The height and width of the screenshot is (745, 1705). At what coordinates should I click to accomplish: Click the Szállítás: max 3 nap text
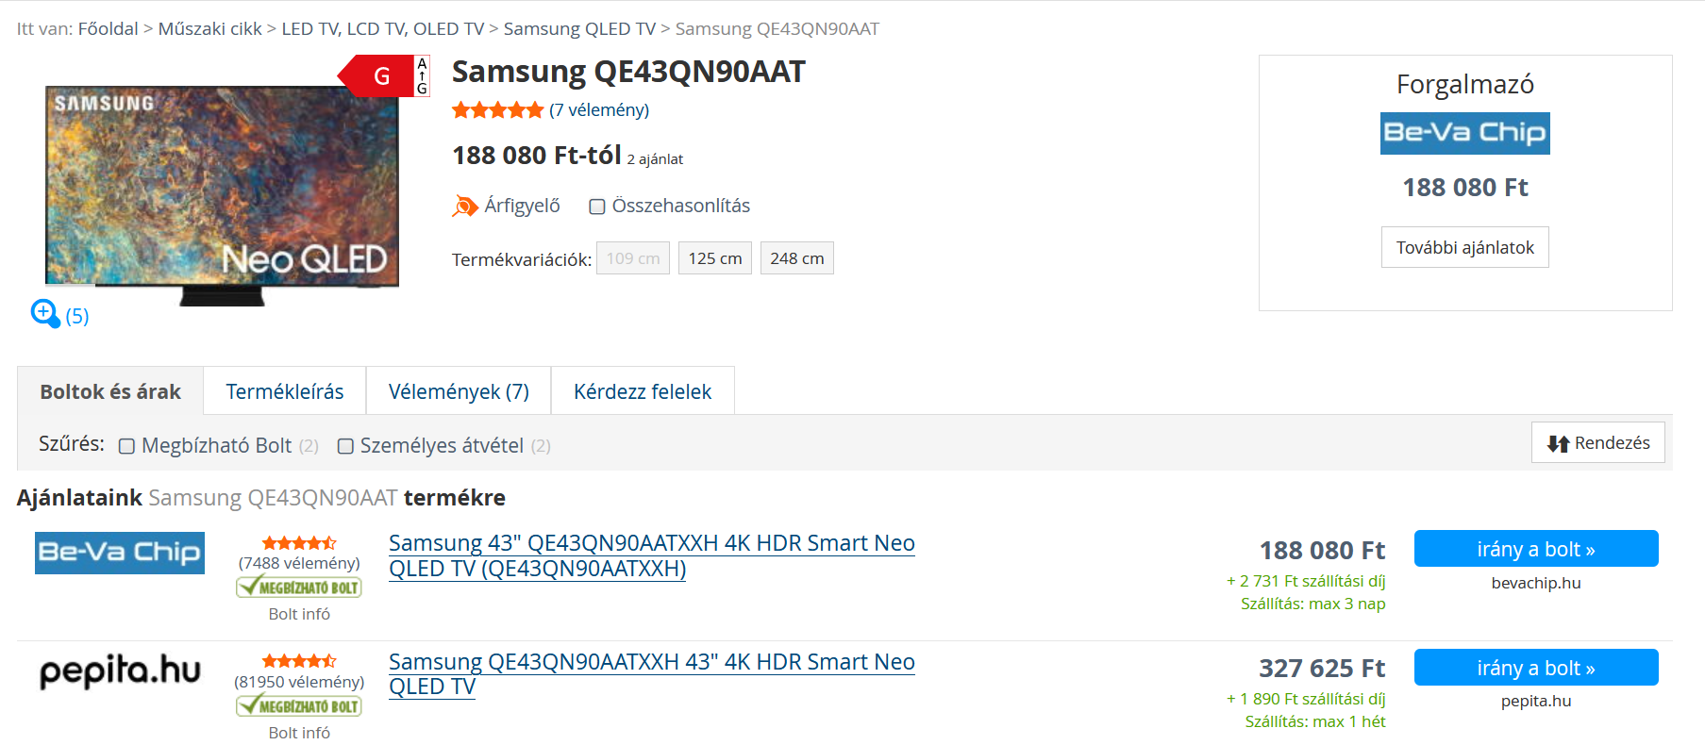pyautogui.click(x=1313, y=604)
